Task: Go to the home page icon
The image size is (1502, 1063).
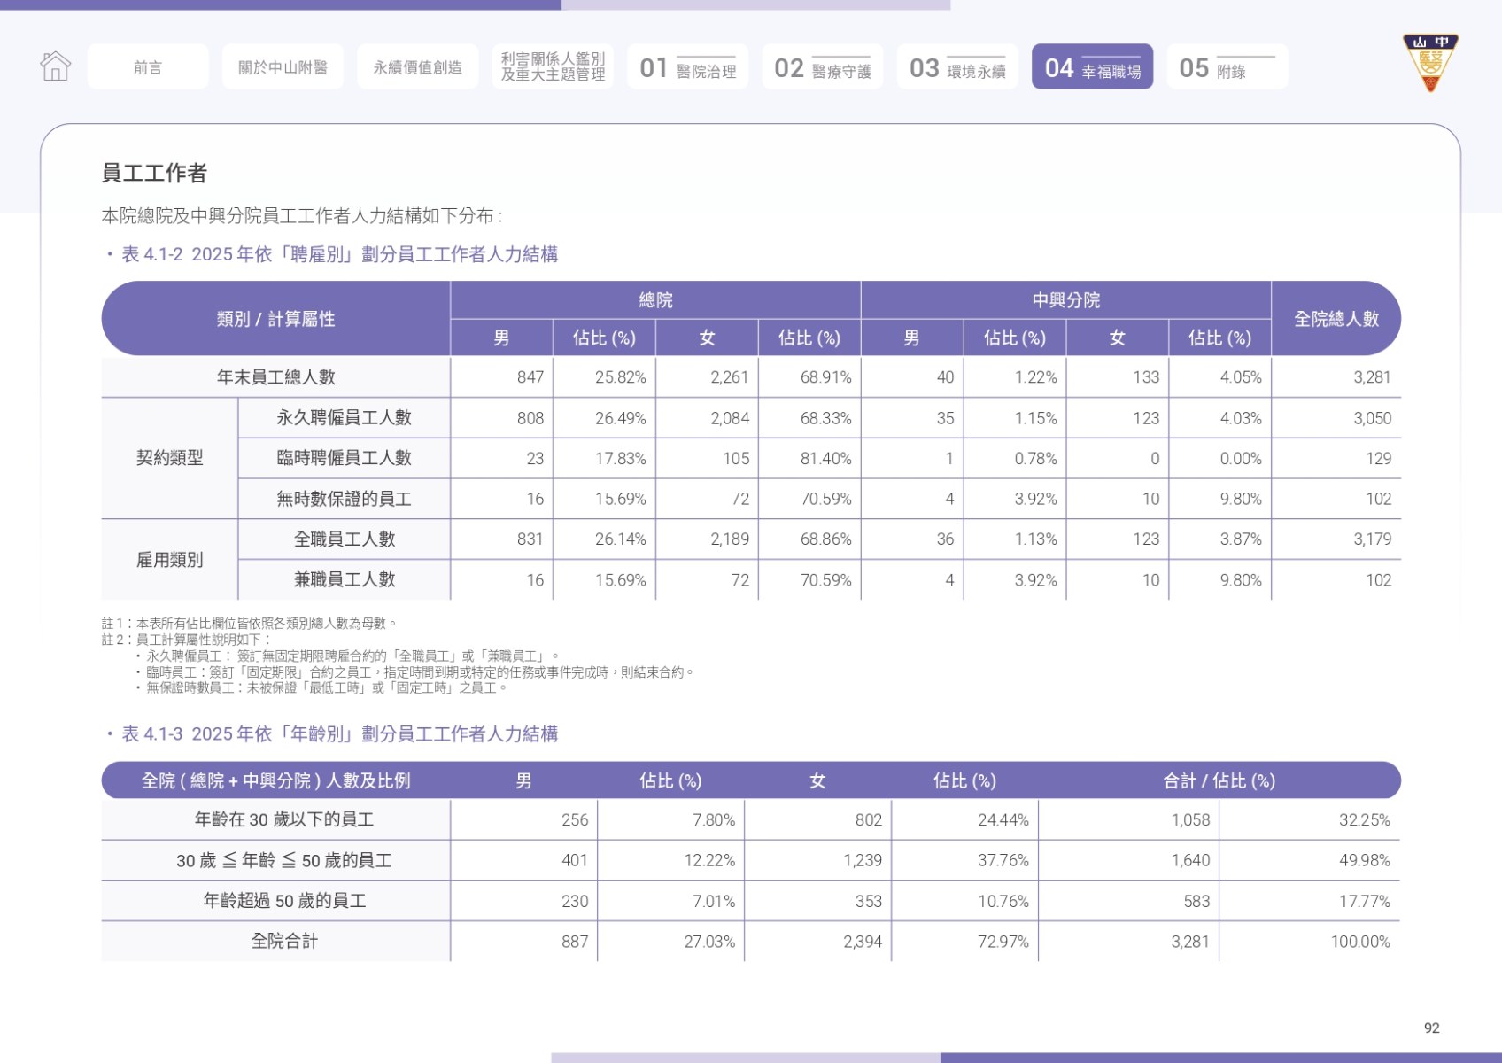Action: click(x=55, y=66)
